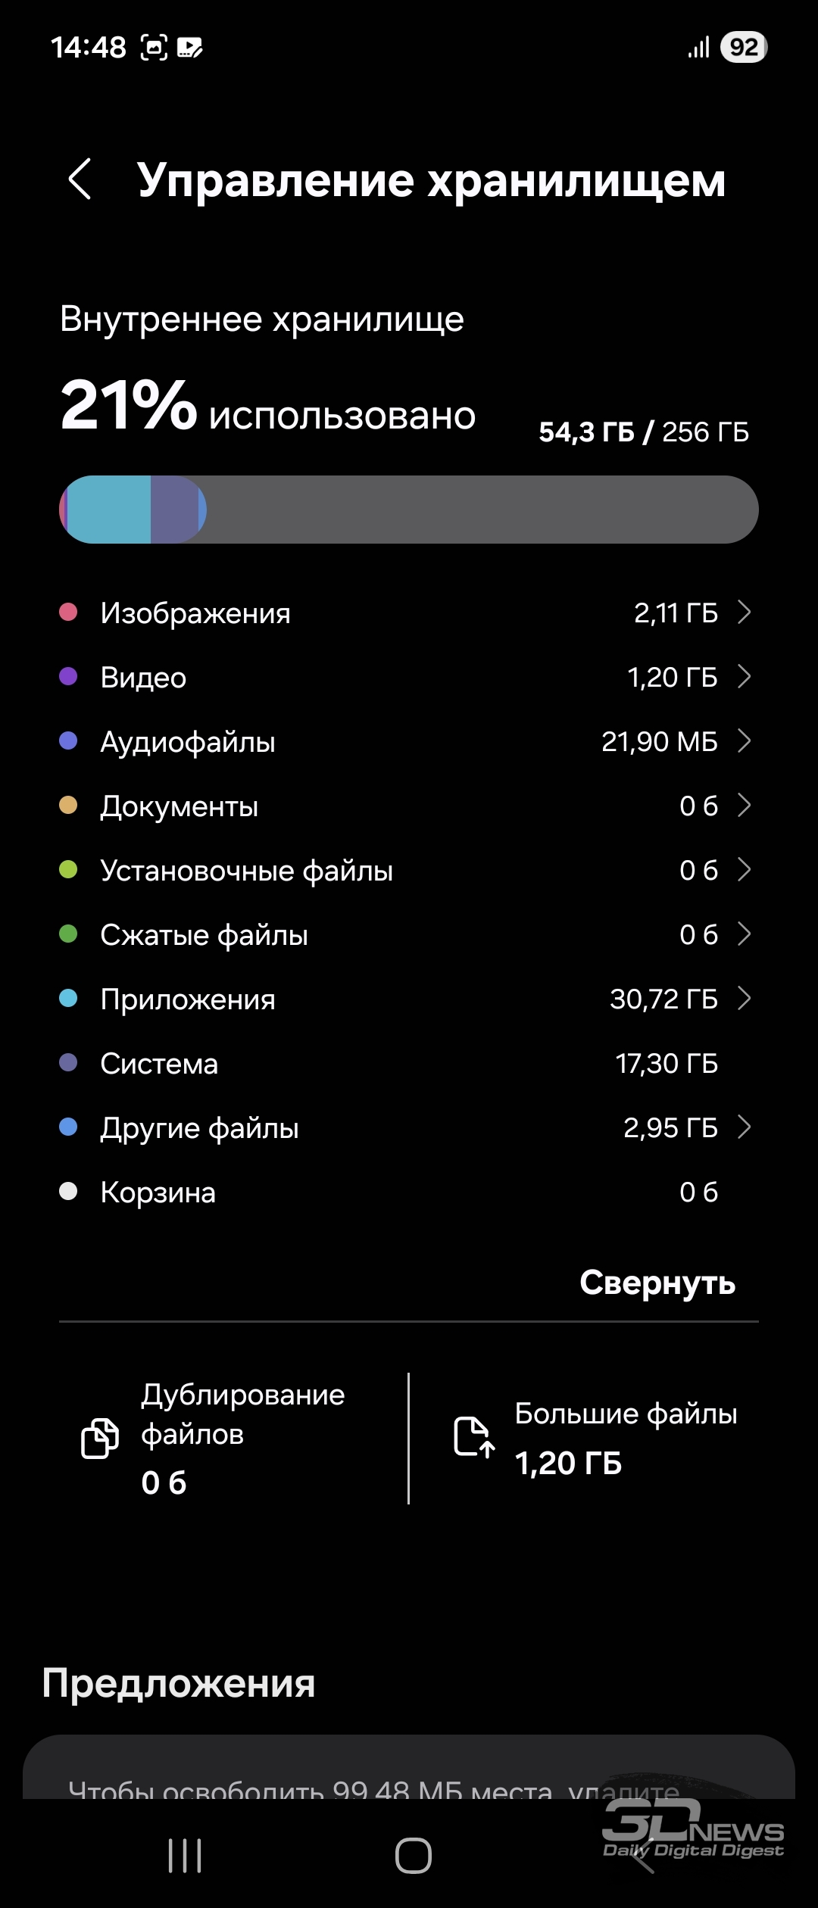Image resolution: width=818 pixels, height=1908 pixels.
Task: Tap the battery indicator showing 92
Action: [x=744, y=47]
